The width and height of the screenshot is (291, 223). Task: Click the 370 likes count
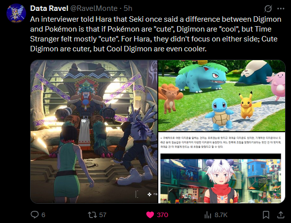pos(163,215)
